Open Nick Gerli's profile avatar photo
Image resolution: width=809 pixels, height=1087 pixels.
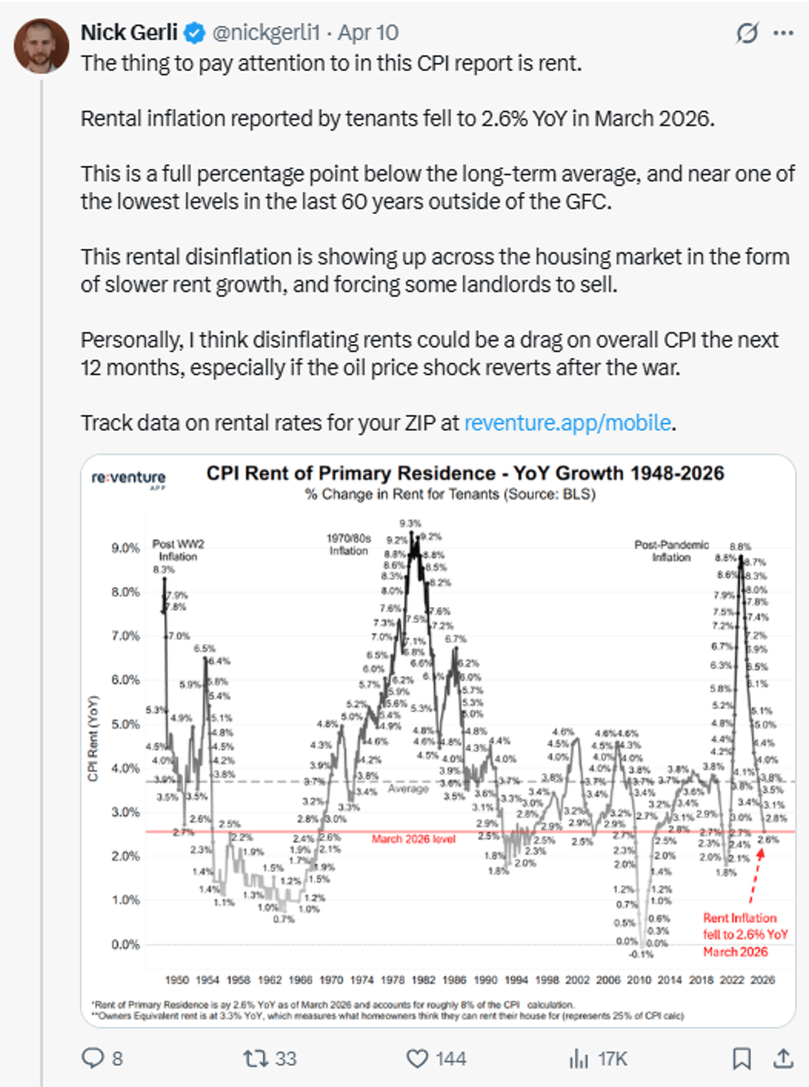coord(42,46)
